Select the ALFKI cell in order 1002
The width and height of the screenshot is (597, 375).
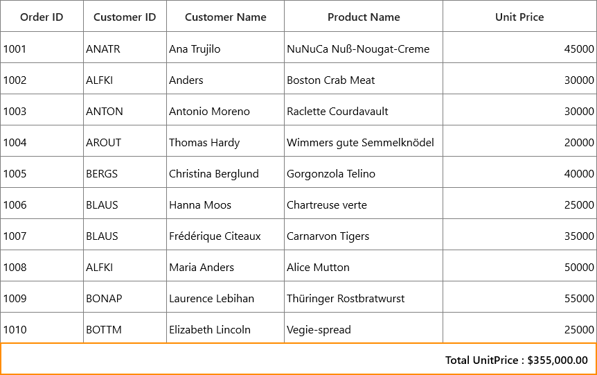(125, 79)
